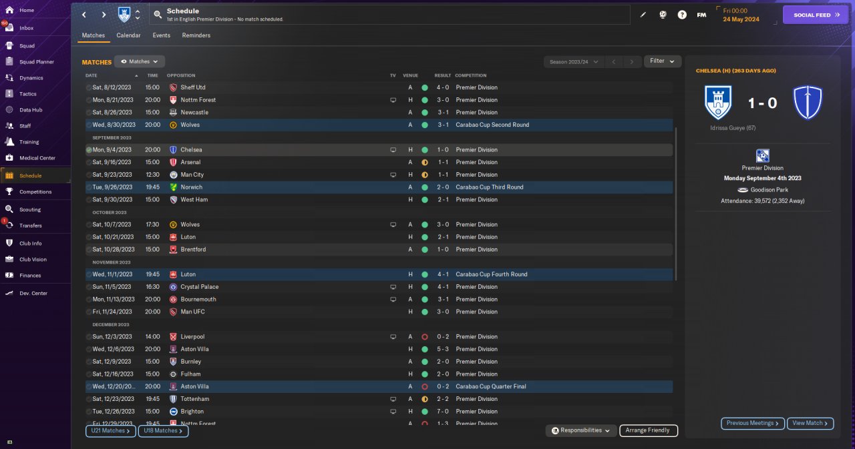Viewport: 855px width, 449px height.
Task: Switch to the Reminders tab
Action: 196,35
